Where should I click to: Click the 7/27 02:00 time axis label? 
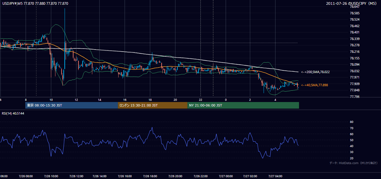[x=250, y=176]
